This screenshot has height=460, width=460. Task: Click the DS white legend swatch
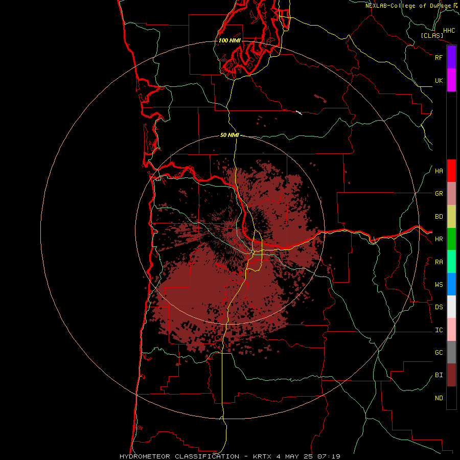(x=451, y=307)
